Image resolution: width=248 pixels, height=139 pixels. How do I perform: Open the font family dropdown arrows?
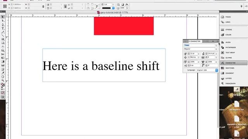coord(216,46)
